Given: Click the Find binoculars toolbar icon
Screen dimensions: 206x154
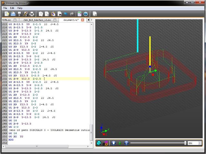Looking at the screenshot, I should click(60, 14).
